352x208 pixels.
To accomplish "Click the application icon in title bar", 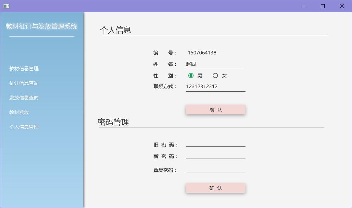I will point(6,6).
